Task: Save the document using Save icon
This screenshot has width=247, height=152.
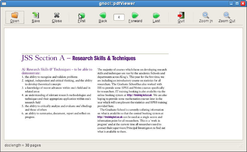Action: pos(36,15)
